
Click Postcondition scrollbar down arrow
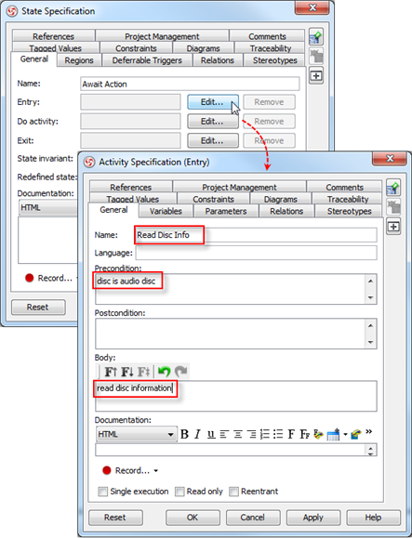click(x=370, y=342)
